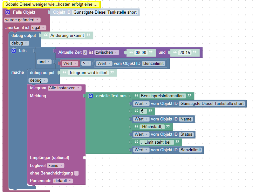Screen dimensions: 253x192
Task: Select Objekt ID Status field
Action: coord(186,134)
